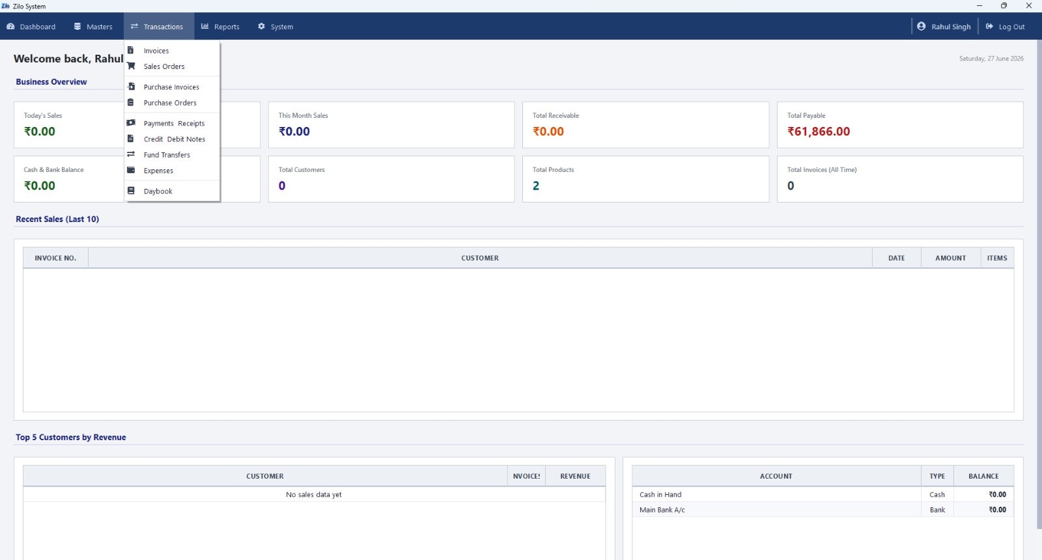The height and width of the screenshot is (560, 1042).
Task: Sort by ITEMS column header
Action: (997, 258)
